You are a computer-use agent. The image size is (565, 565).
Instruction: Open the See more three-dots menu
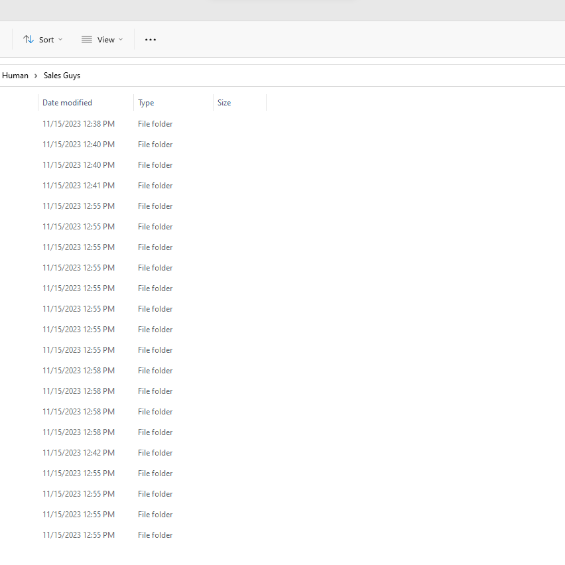coord(151,40)
